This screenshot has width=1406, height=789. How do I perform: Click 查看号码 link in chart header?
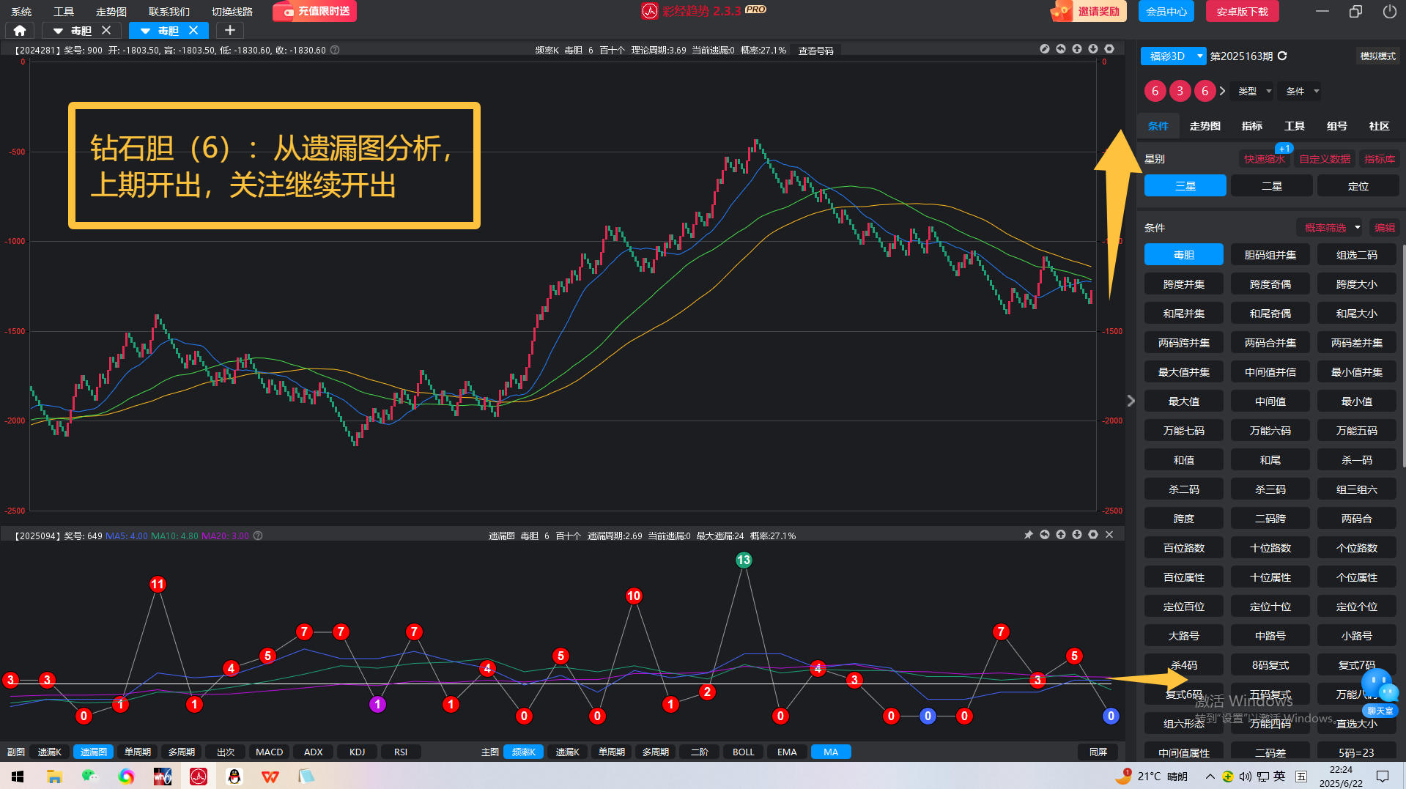tap(815, 51)
